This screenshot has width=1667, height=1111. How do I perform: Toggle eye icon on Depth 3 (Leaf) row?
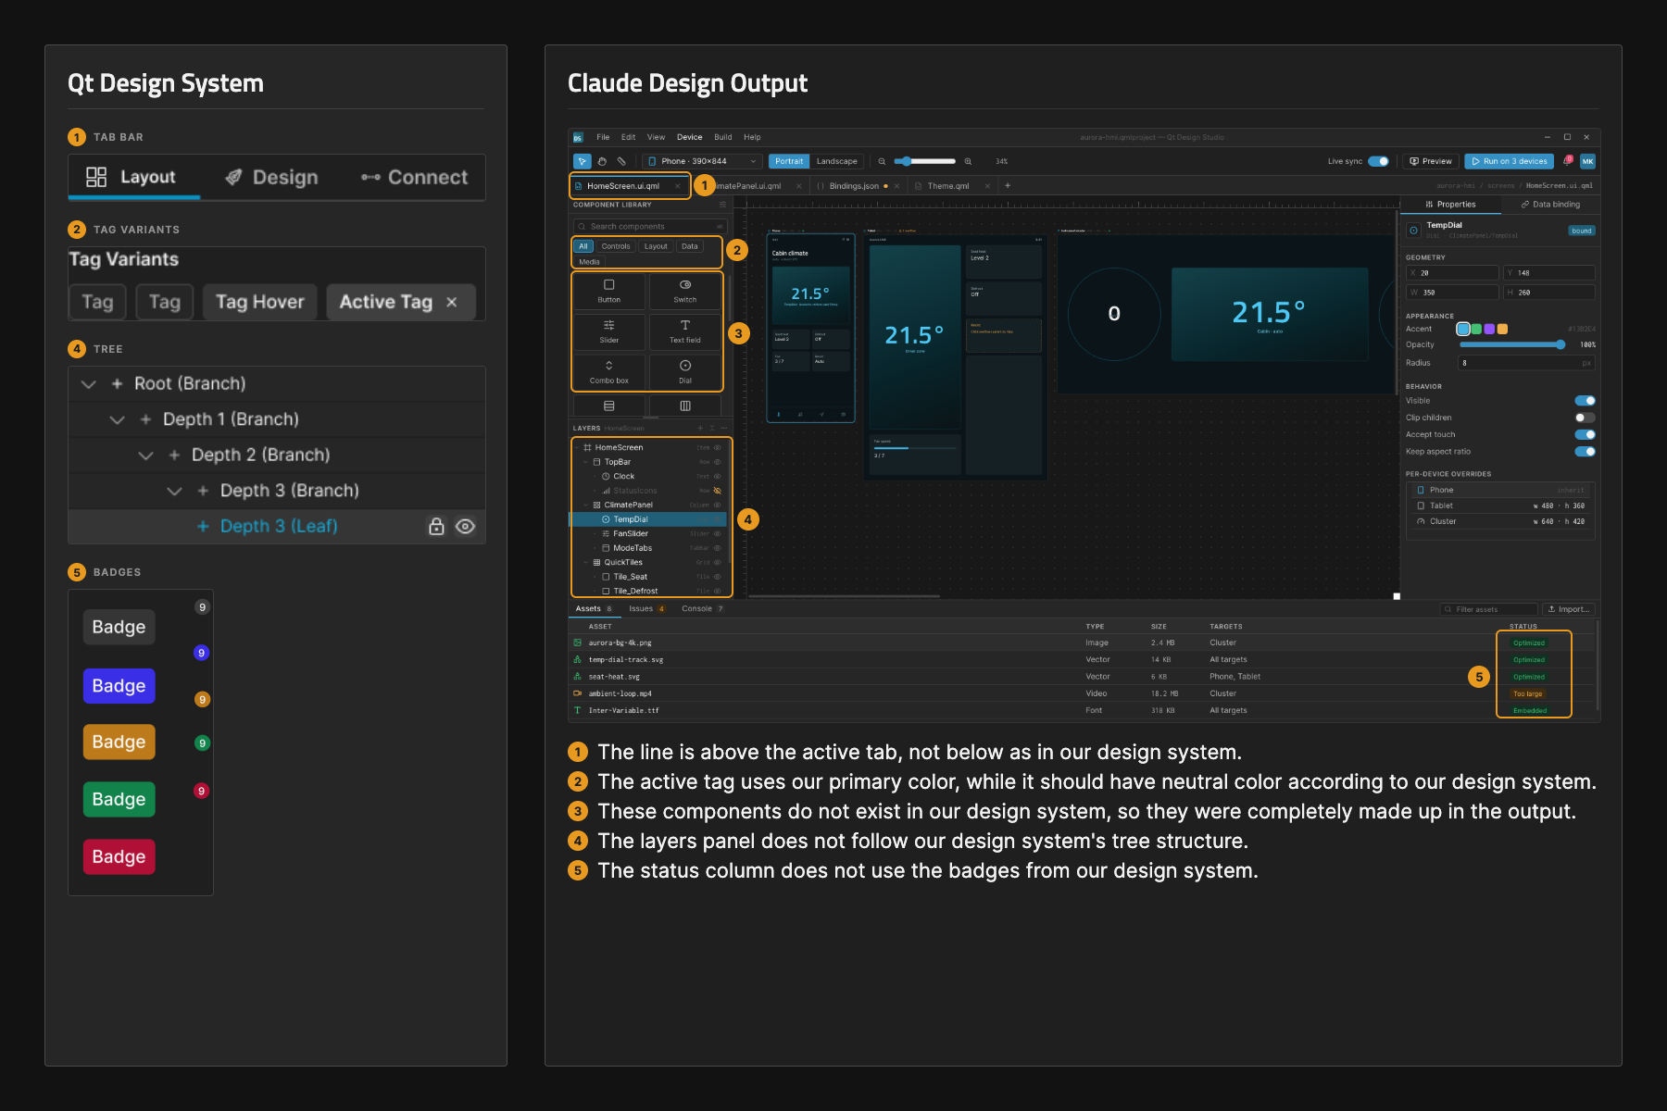[466, 526]
